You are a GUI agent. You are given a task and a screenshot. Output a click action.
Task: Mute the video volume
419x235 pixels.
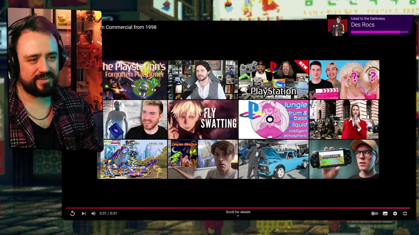pos(93,213)
